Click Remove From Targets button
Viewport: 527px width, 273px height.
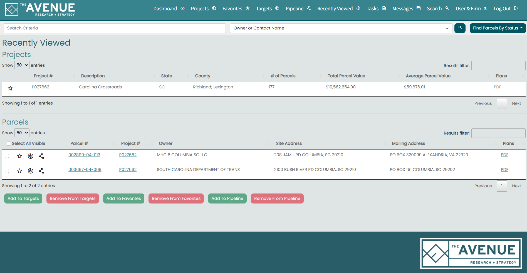73,198
